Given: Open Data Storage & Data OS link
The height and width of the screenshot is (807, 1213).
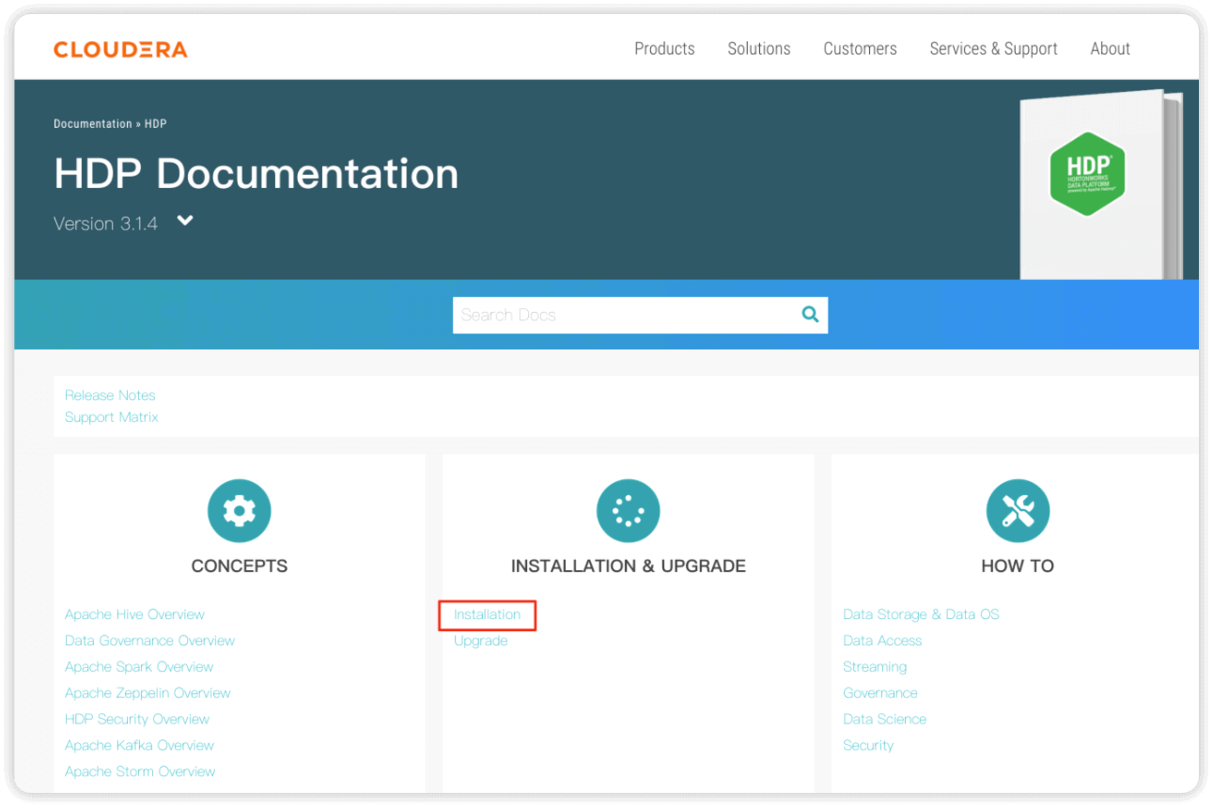Looking at the screenshot, I should [x=921, y=614].
